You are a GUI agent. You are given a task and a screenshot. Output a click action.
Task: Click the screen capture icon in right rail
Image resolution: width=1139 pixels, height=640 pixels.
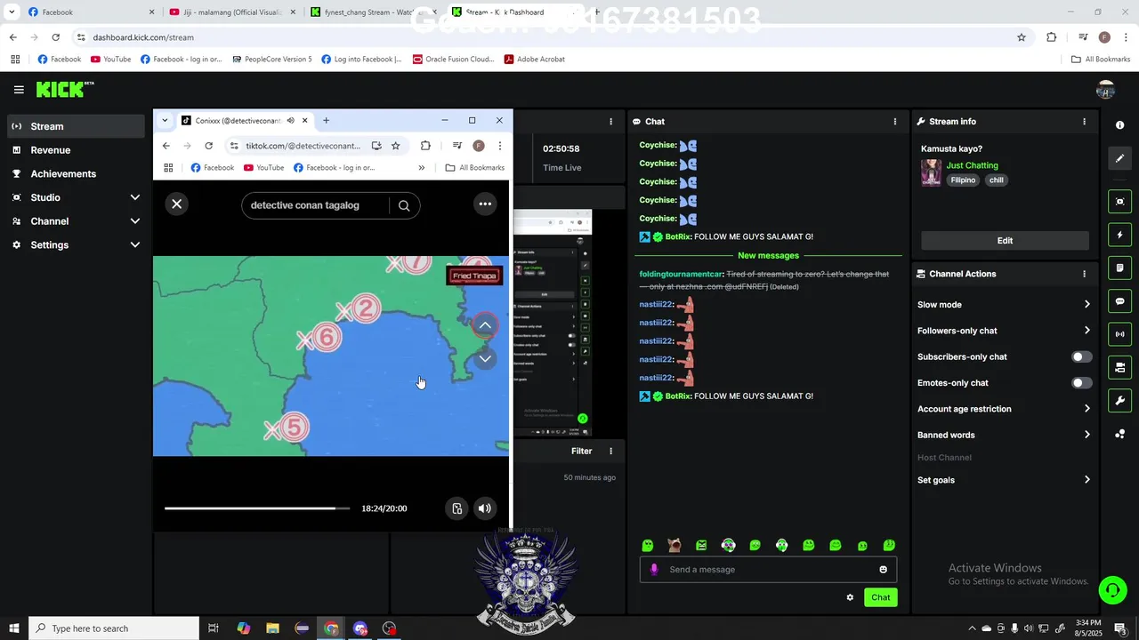tap(1119, 202)
